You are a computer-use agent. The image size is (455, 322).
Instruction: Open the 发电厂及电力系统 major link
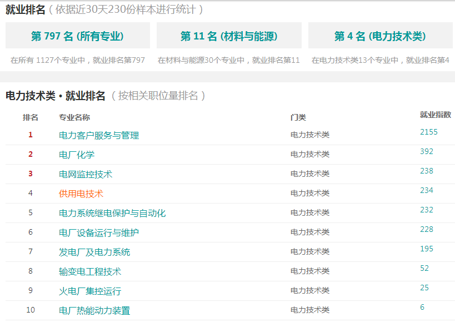click(94, 252)
